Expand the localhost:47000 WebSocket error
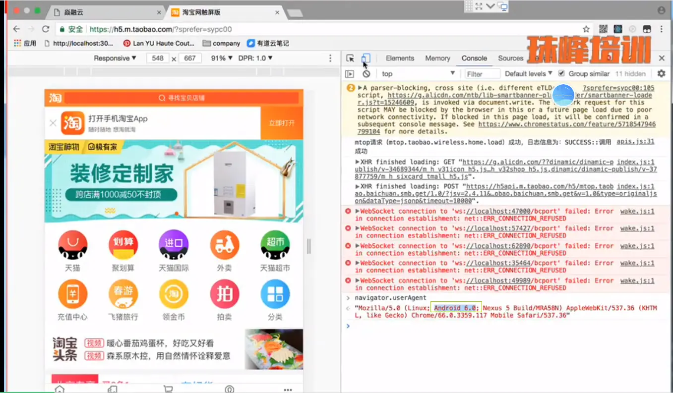The width and height of the screenshot is (673, 393). (358, 212)
